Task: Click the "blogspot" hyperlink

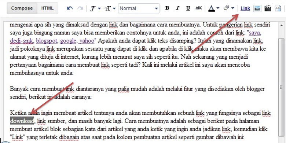Action: pyautogui.click(x=47, y=41)
